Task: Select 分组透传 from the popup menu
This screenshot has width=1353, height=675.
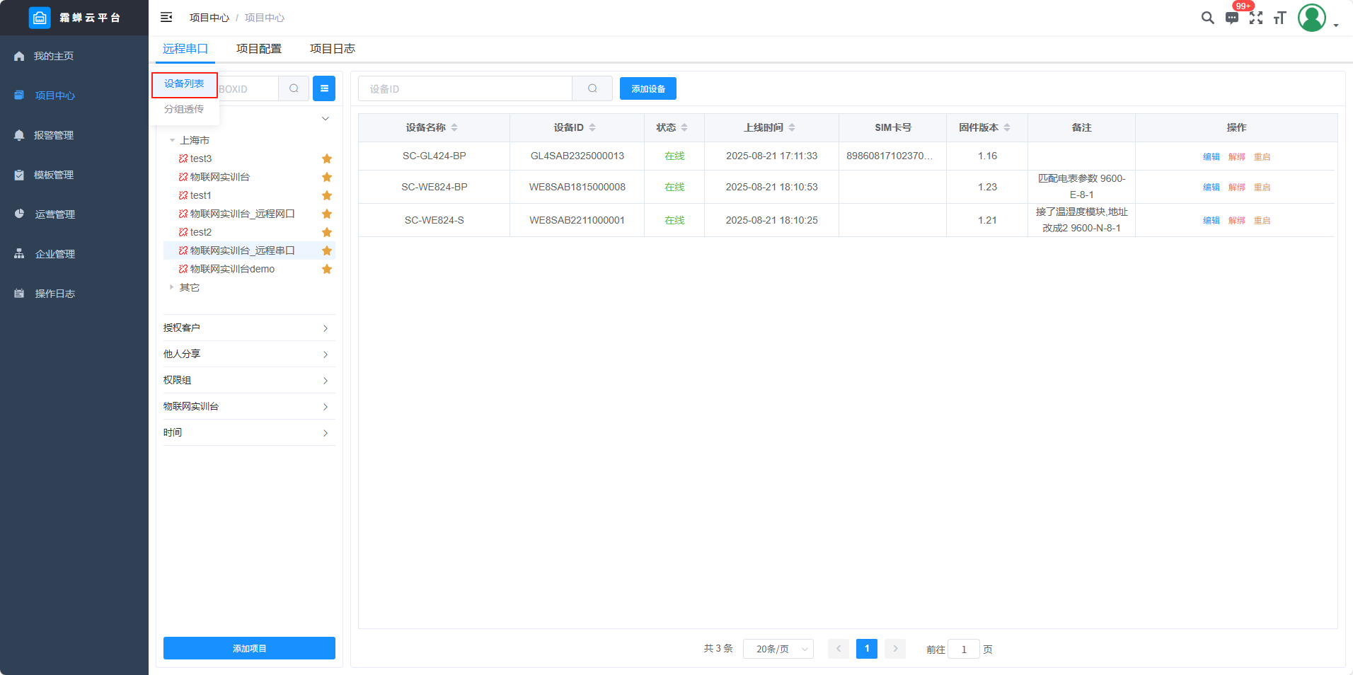Action: (184, 109)
